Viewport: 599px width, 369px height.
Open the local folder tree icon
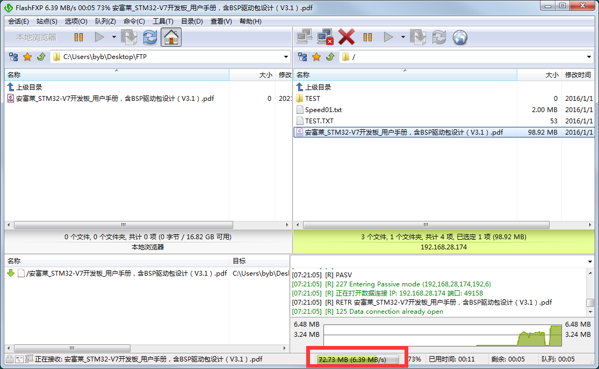click(13, 57)
